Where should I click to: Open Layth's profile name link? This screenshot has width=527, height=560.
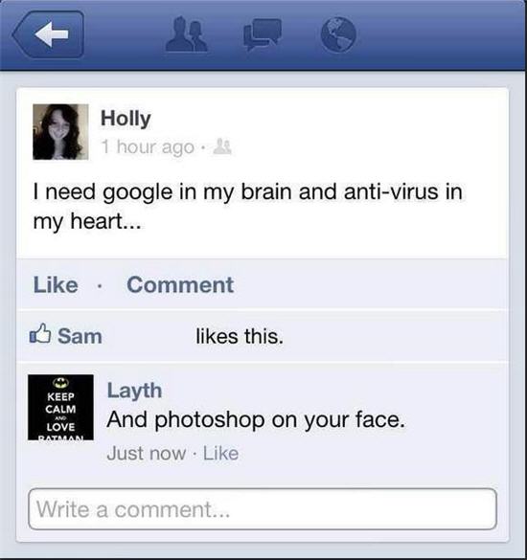[x=134, y=391]
